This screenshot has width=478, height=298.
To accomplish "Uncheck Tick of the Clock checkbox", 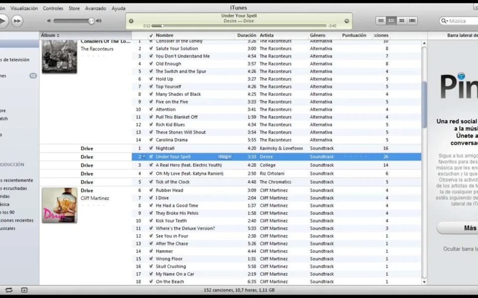I will pos(151,182).
